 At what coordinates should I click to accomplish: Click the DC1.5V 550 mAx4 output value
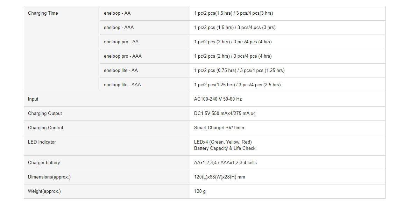225,114
